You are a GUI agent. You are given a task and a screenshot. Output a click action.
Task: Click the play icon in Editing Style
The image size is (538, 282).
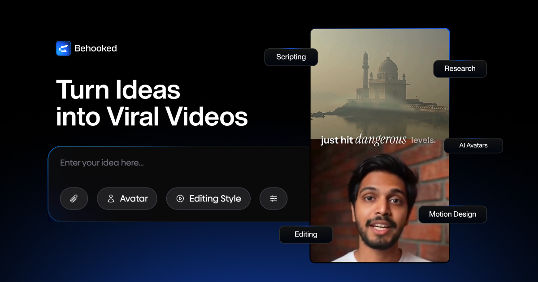click(180, 199)
